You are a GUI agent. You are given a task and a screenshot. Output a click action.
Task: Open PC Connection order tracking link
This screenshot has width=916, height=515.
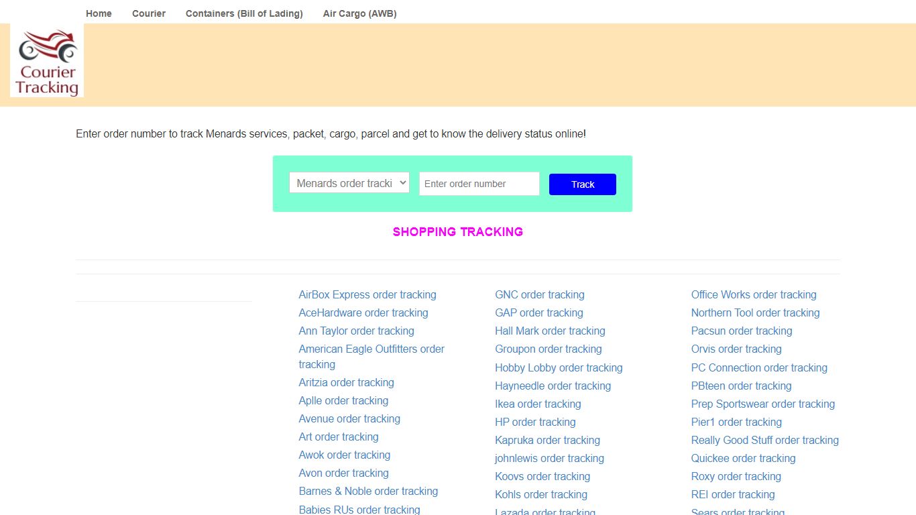click(x=759, y=367)
